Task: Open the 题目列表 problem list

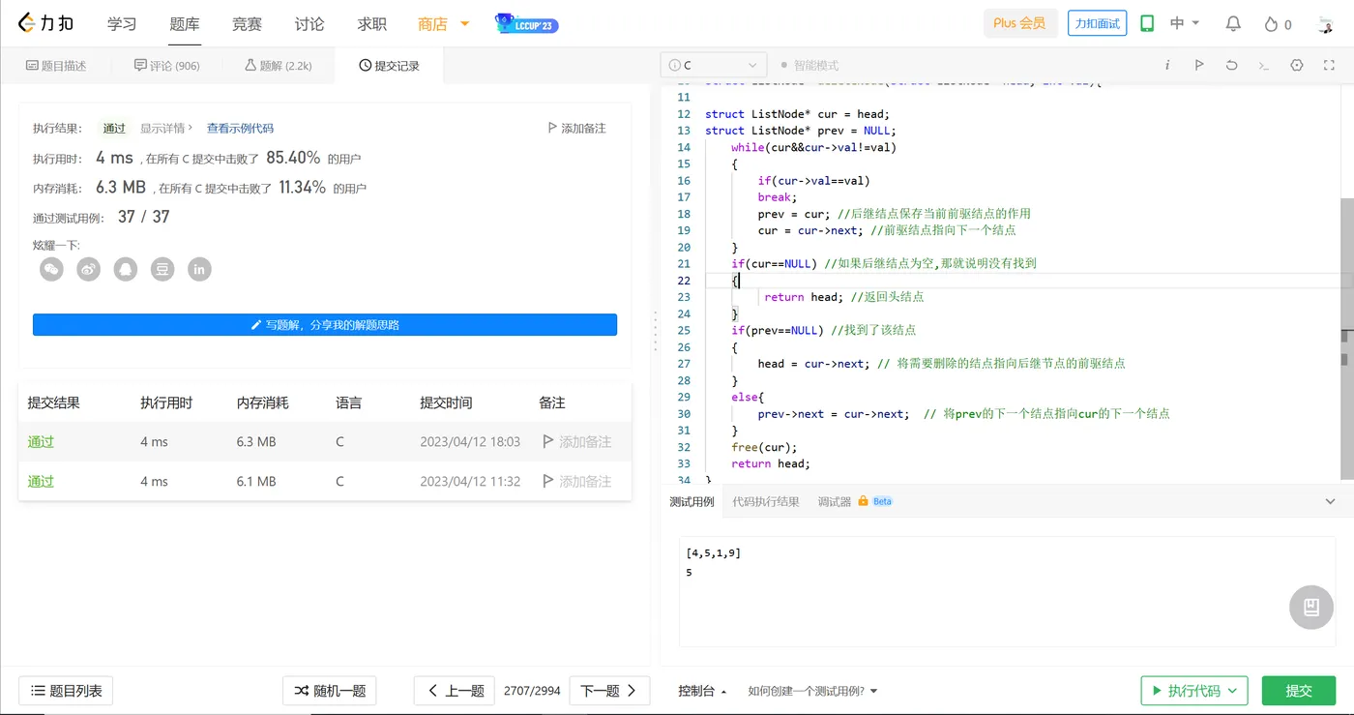Action: tap(67, 691)
